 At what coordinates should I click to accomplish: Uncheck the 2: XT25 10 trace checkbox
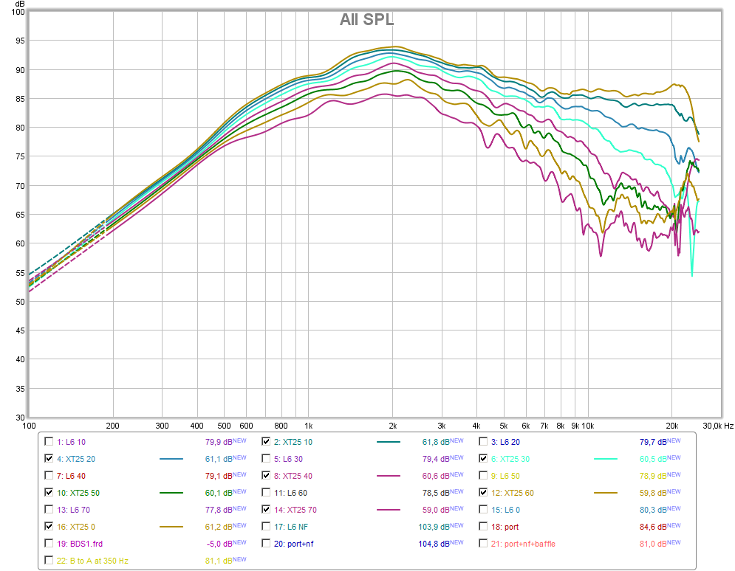(x=266, y=441)
